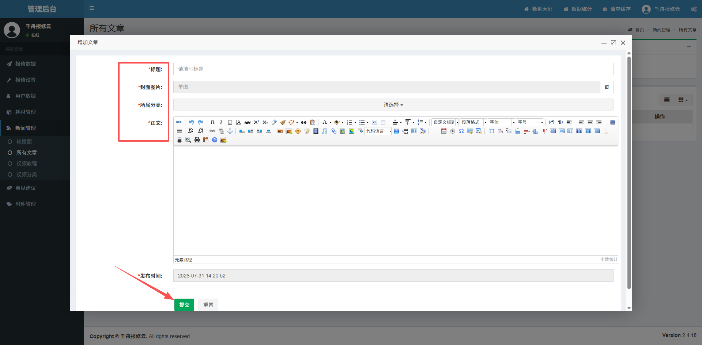The image size is (702, 345).
Task: Insert special character via the Omega icon
Action: pyautogui.click(x=461, y=131)
